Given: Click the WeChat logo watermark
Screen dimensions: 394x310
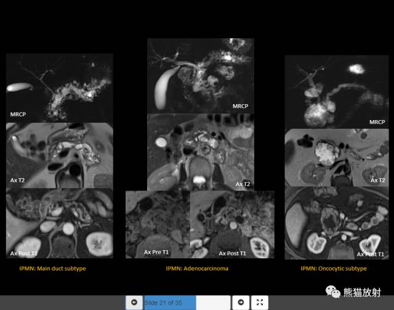Looking at the screenshot, I should point(333,292).
